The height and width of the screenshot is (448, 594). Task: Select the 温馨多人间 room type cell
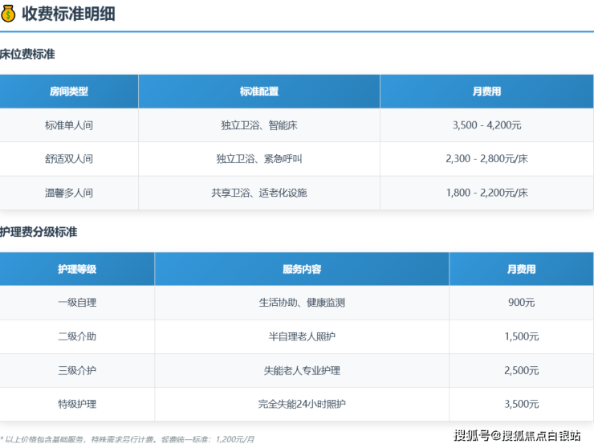[x=69, y=193]
